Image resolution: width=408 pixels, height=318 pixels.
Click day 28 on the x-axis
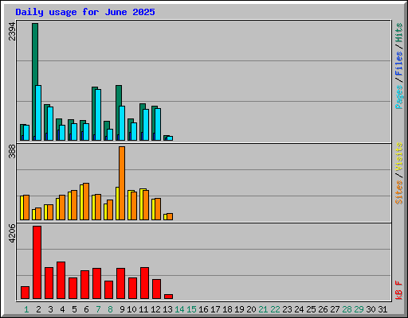pyautogui.click(x=347, y=309)
